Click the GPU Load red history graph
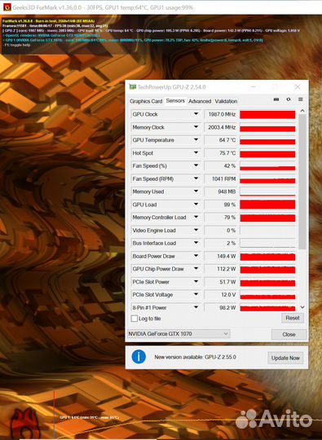 coord(267,205)
